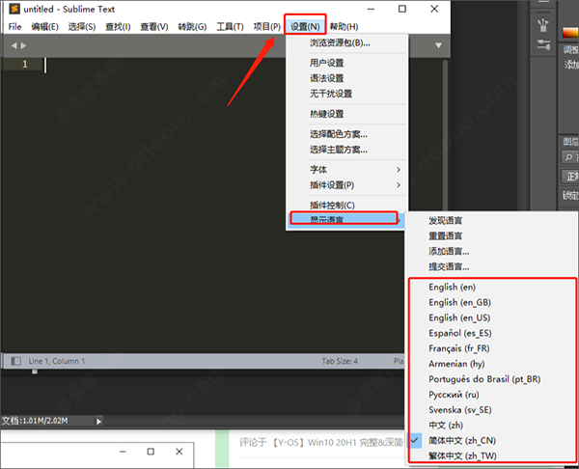The image size is (579, 469).
Task: Open 插件控制(C) menu entry
Action: [x=347, y=205]
